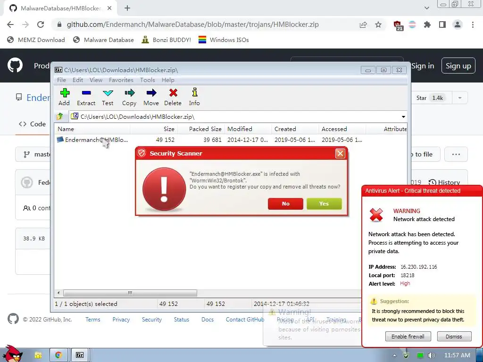Toggle the Chrome side panel icon
Image resolution: width=483 pixels, height=362 pixels.
point(442,25)
